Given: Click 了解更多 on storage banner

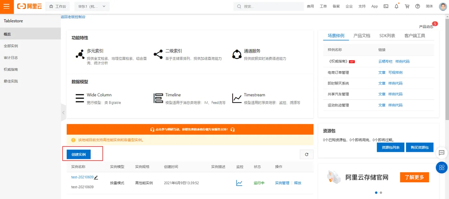Looking at the screenshot, I should [x=414, y=177].
